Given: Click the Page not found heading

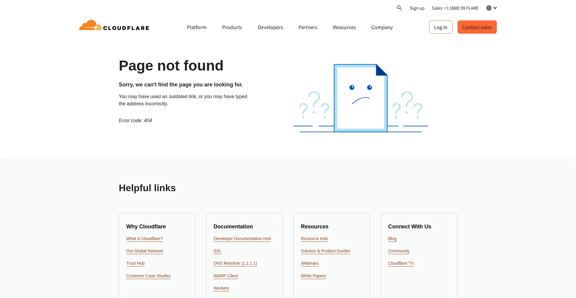Looking at the screenshot, I should 171,66.
